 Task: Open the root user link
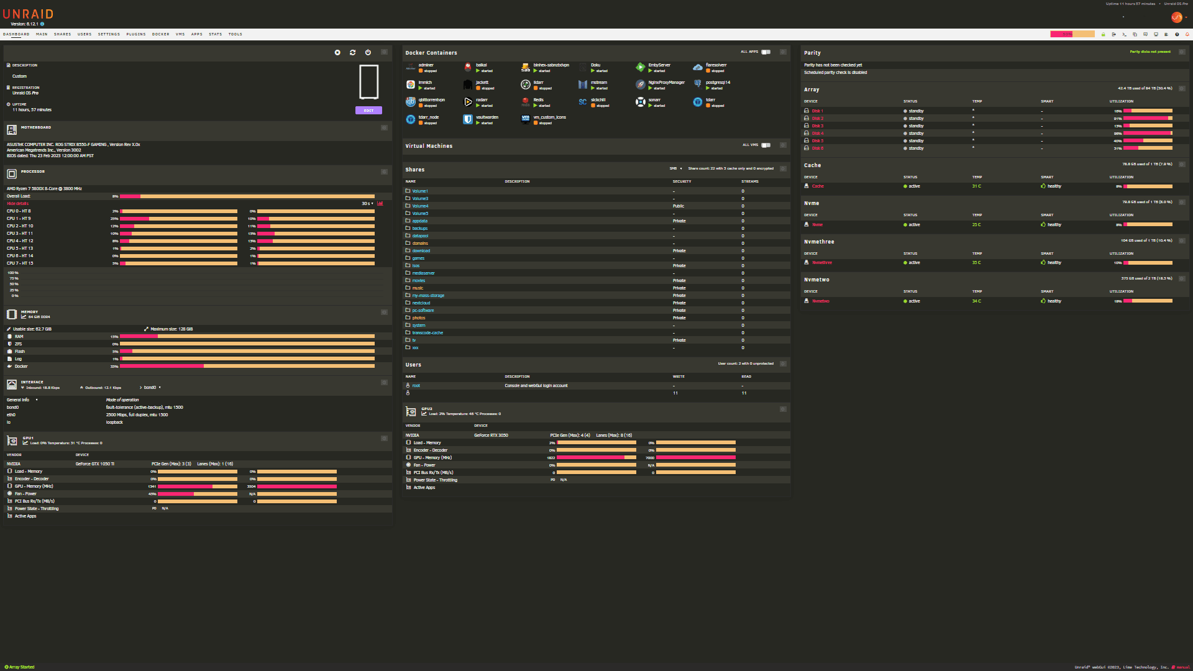coord(416,386)
